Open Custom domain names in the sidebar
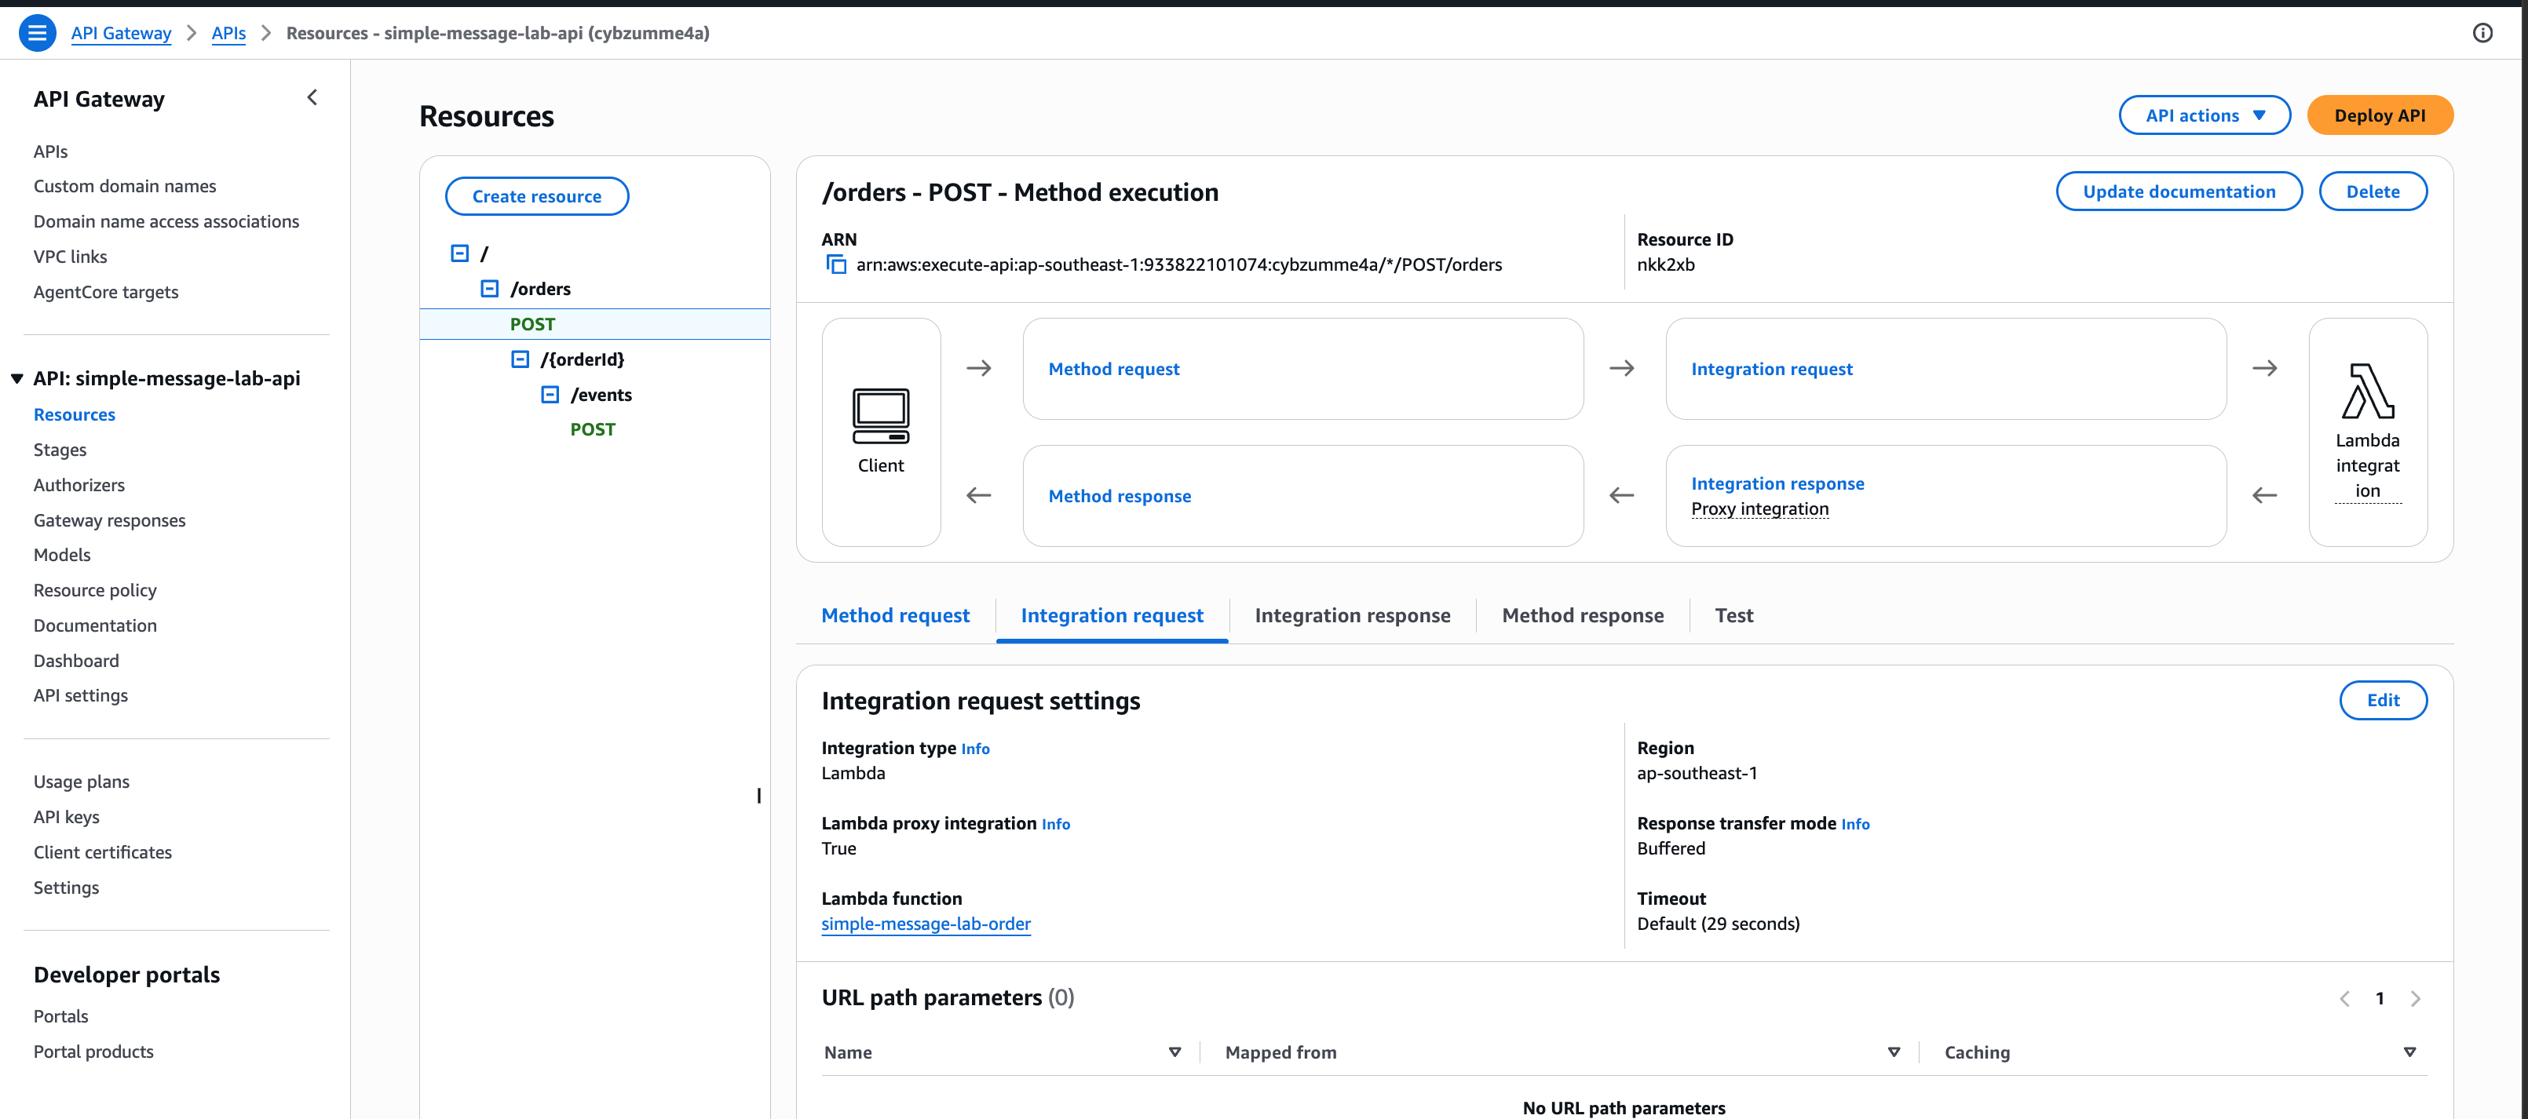Viewport: 2528px width, 1119px height. (125, 185)
